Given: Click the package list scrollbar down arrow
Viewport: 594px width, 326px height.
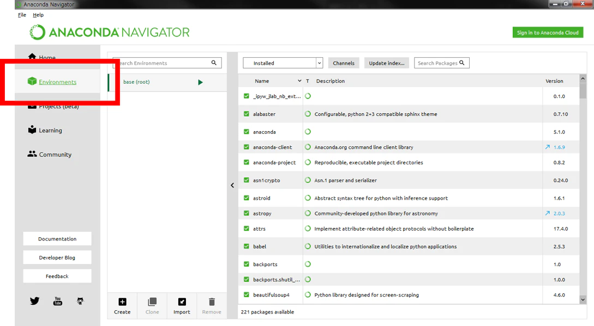Looking at the screenshot, I should [583, 299].
